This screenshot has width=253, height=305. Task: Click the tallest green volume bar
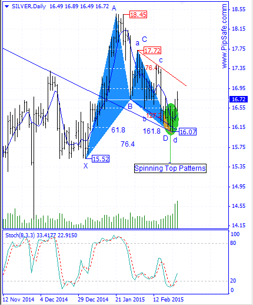(x=177, y=214)
